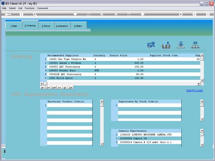
Task: Click the Add button under suppliers grid
Action: pyautogui.click(x=54, y=87)
